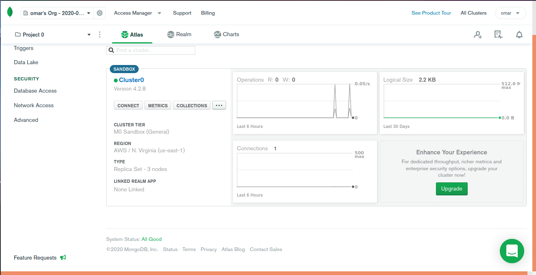The image size is (536, 275).
Task: Open Network Access in sidebar
Action: (x=34, y=105)
